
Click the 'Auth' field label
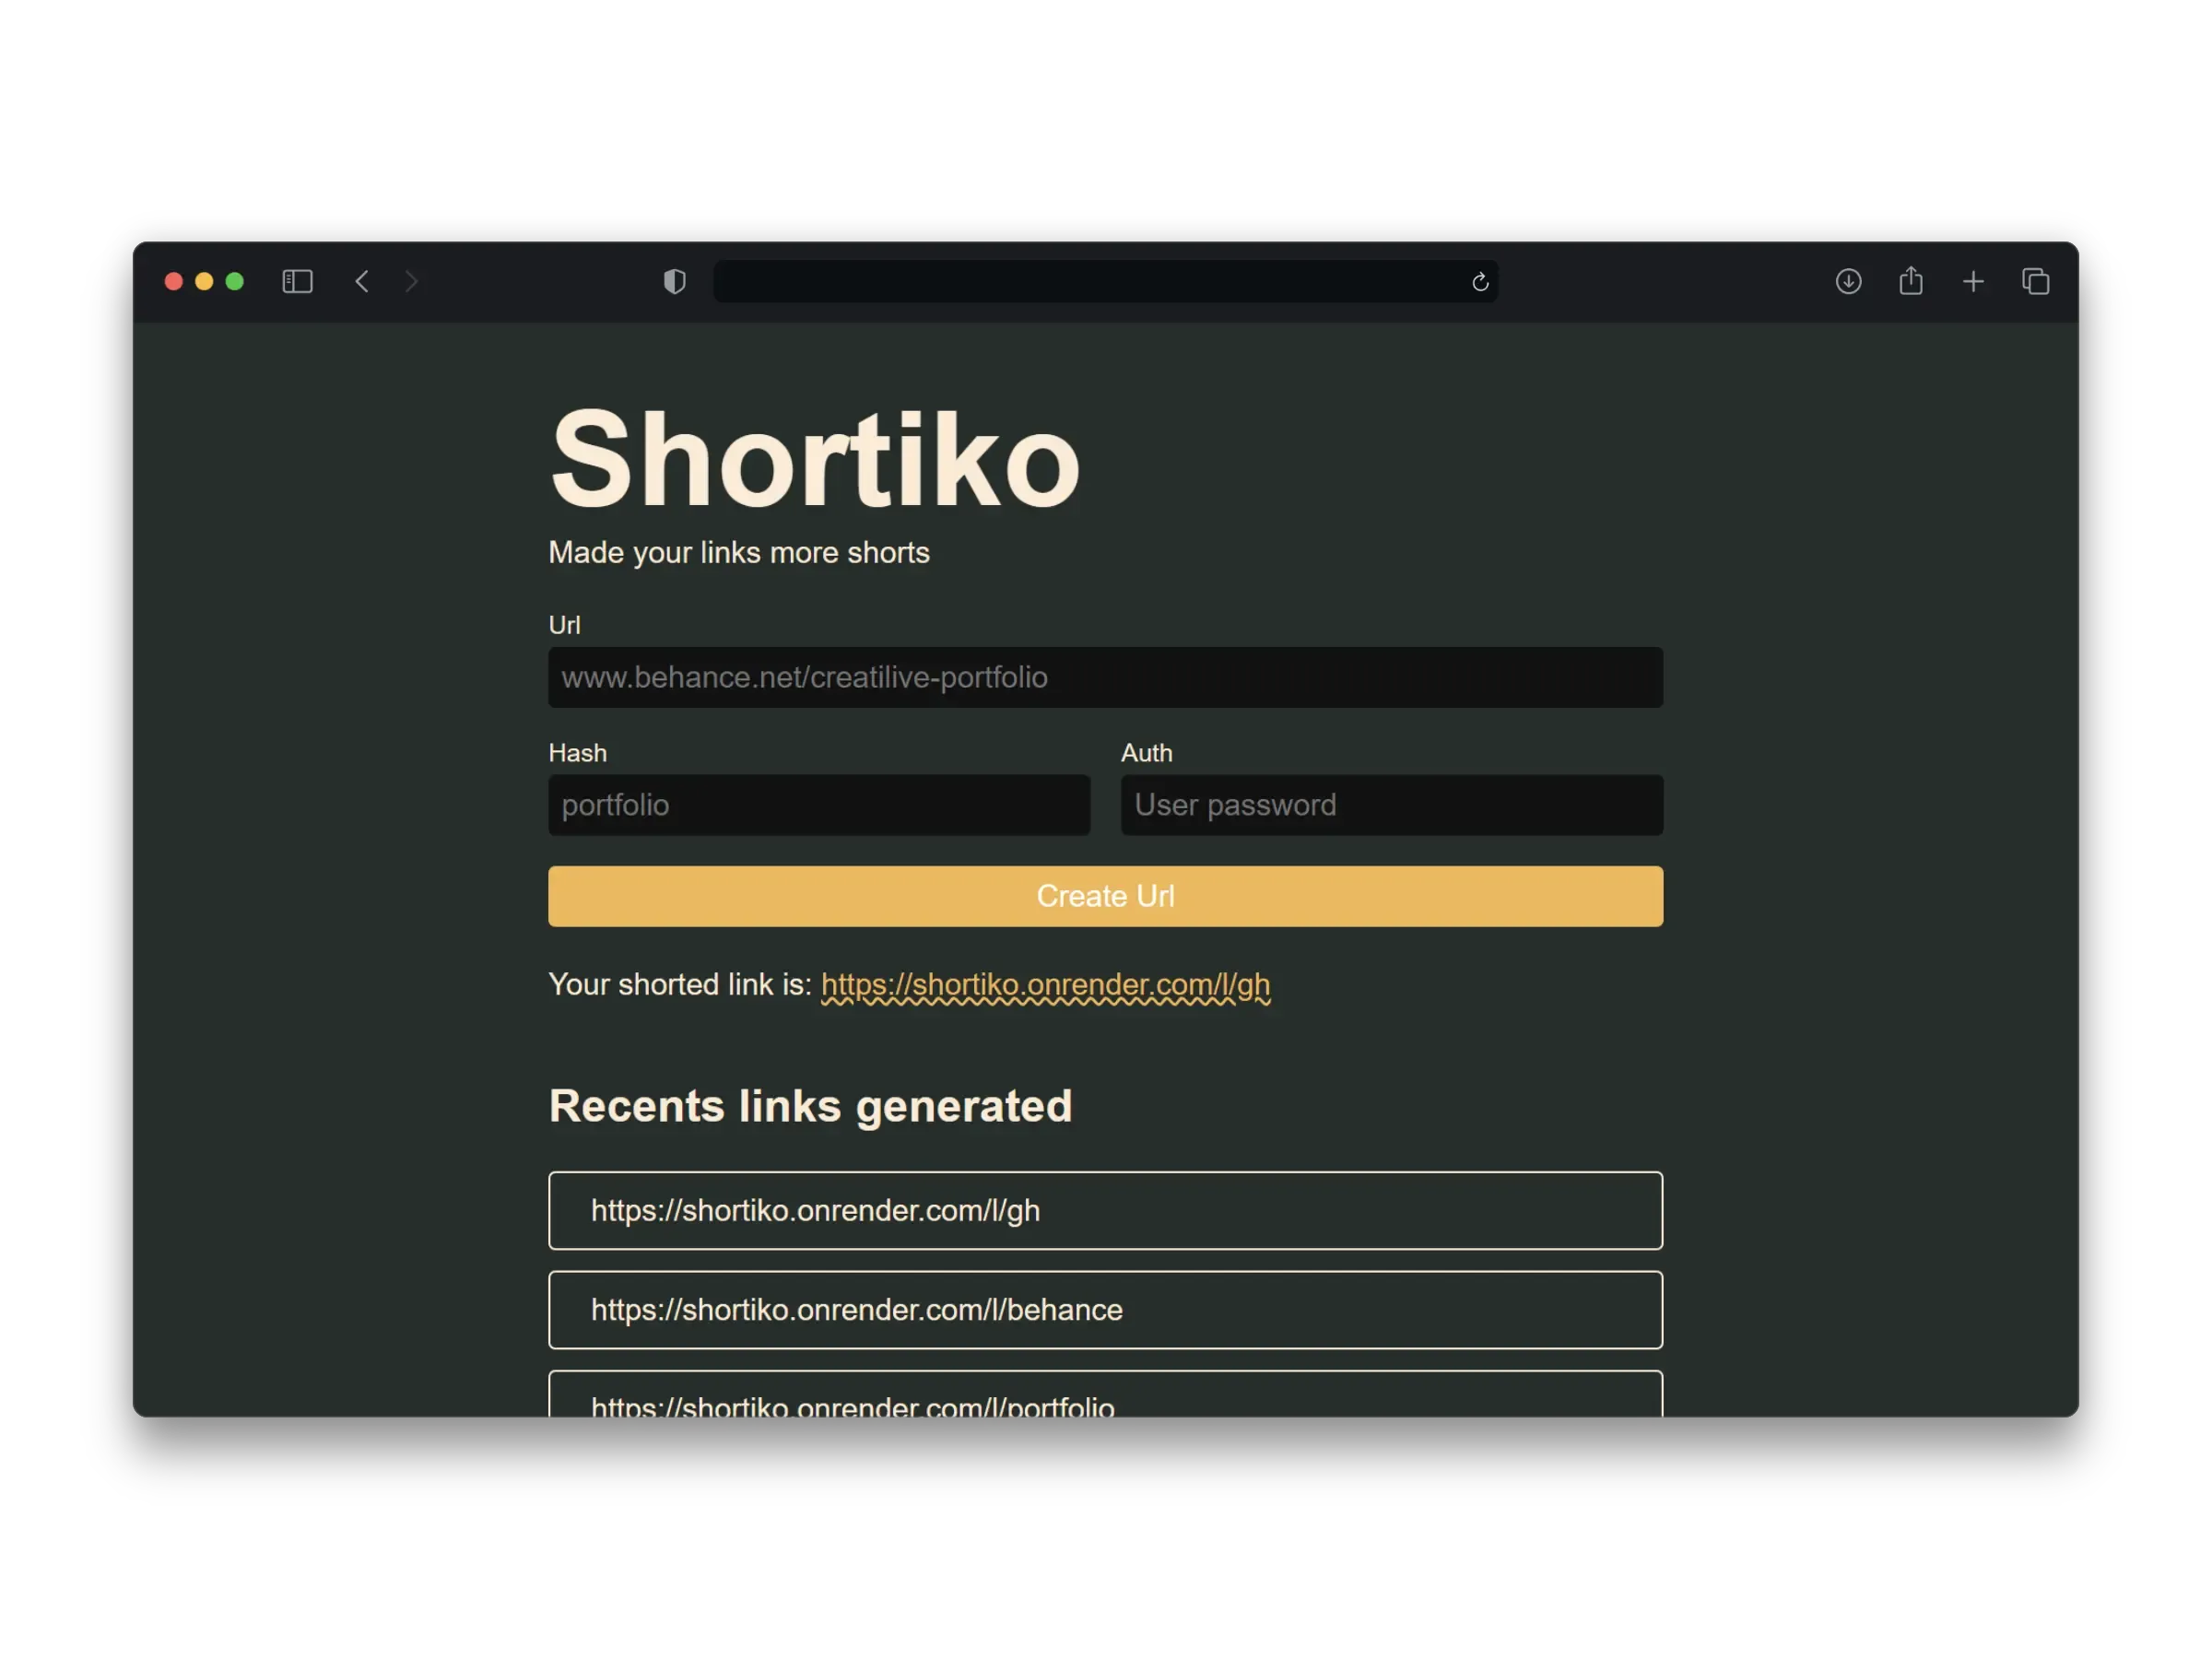click(x=1146, y=753)
